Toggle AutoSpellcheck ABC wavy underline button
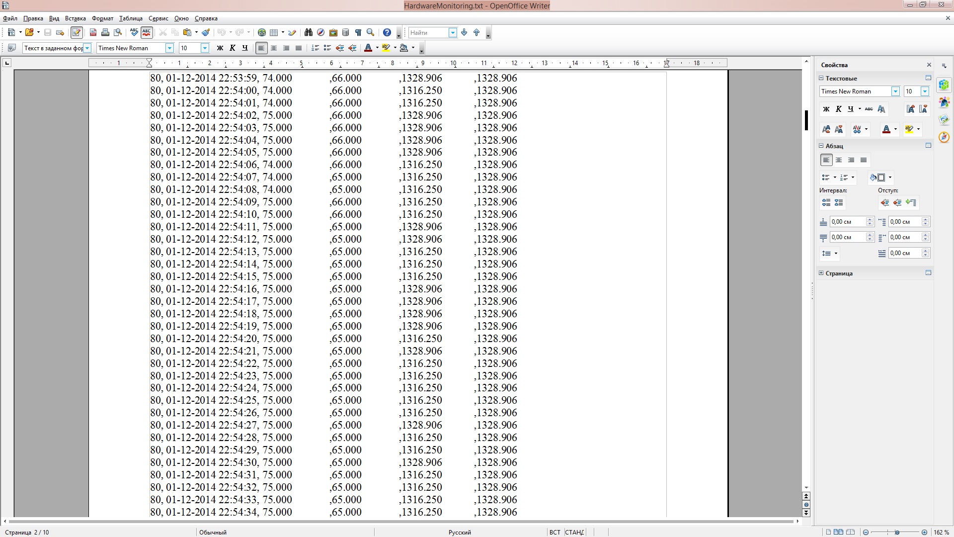The width and height of the screenshot is (954, 537). click(x=146, y=32)
